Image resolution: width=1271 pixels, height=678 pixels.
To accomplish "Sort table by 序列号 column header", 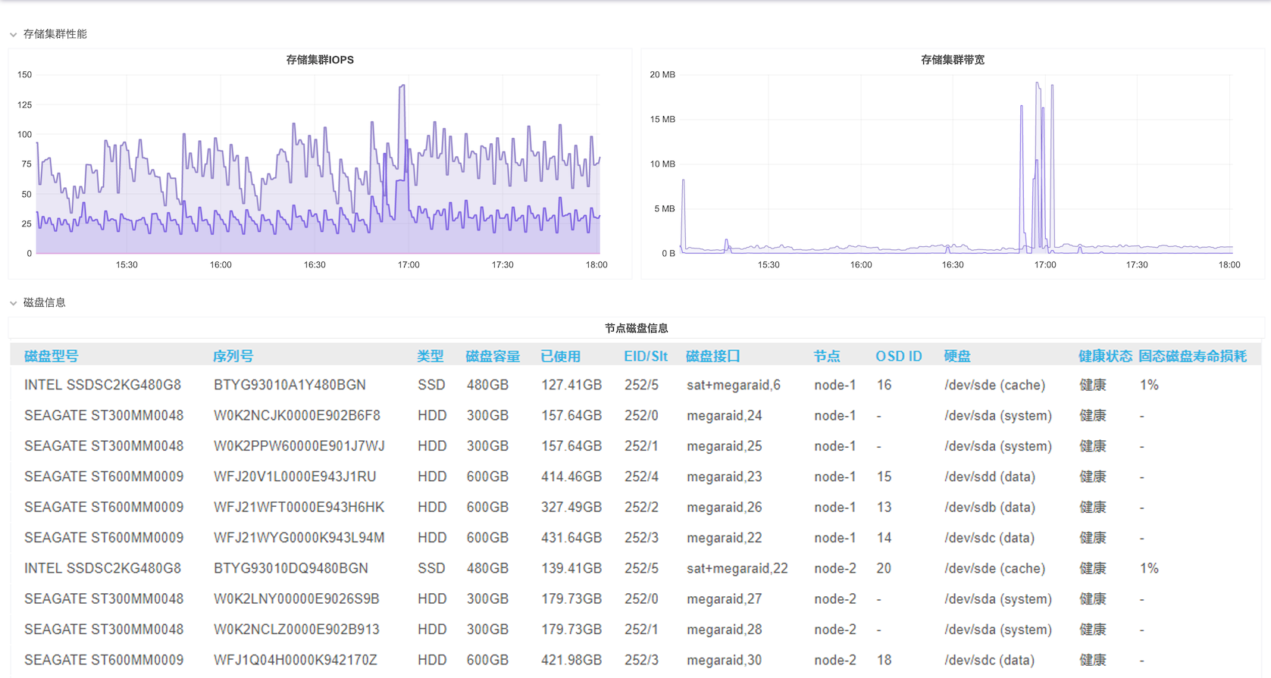I will point(233,356).
